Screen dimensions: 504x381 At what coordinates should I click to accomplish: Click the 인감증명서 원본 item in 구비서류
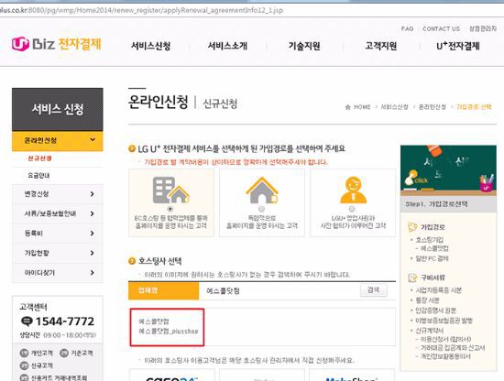(435, 310)
